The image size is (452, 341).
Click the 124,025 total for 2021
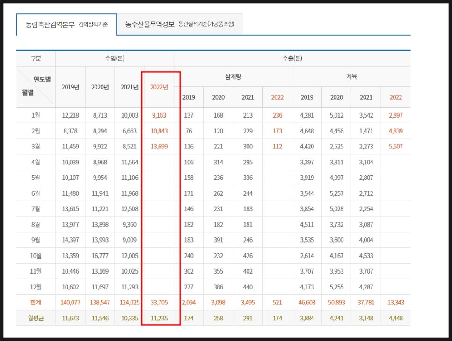point(130,302)
